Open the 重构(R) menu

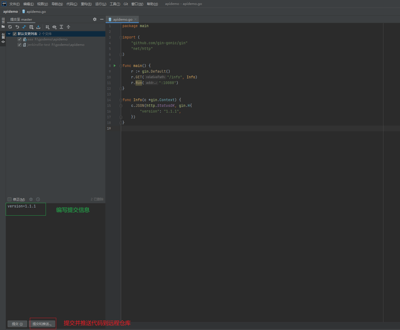(x=86, y=4)
